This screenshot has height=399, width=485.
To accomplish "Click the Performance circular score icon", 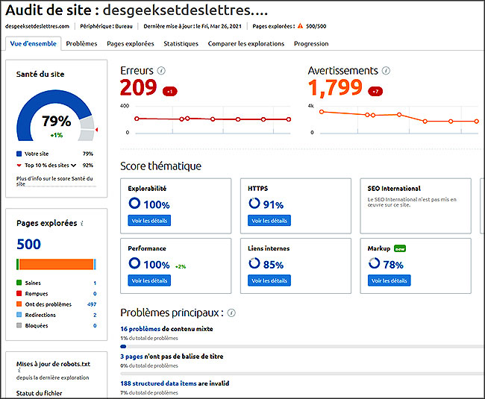I will point(134,263).
